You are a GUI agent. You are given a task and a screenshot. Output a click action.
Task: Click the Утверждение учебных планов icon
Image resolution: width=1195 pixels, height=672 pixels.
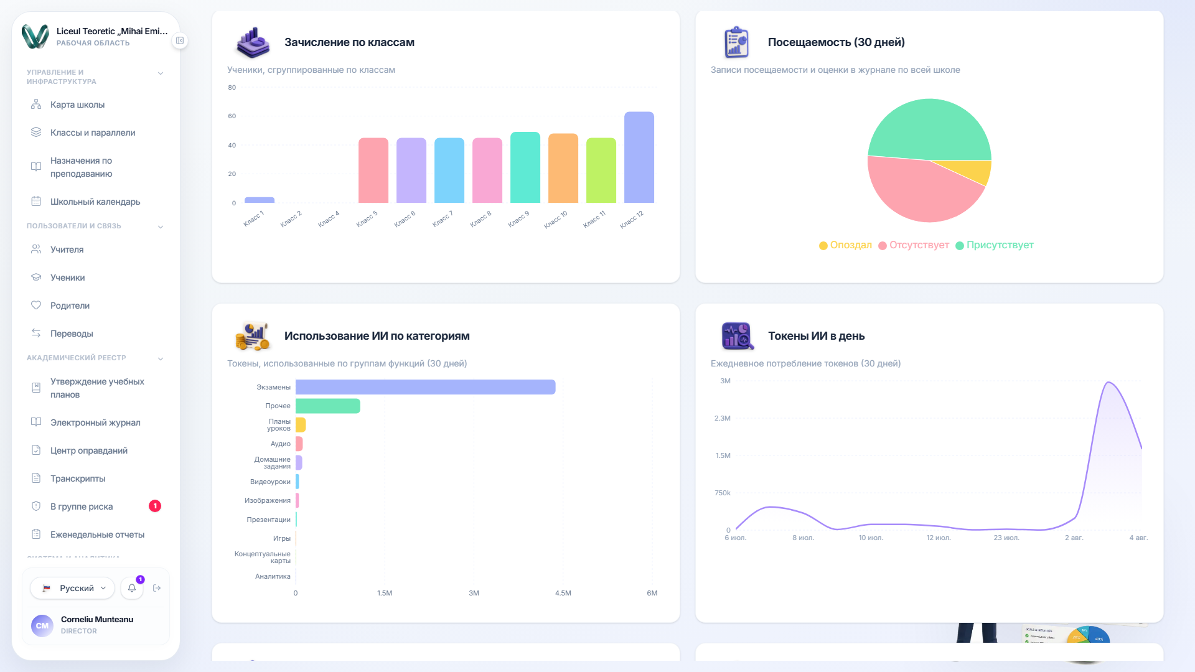coord(36,388)
